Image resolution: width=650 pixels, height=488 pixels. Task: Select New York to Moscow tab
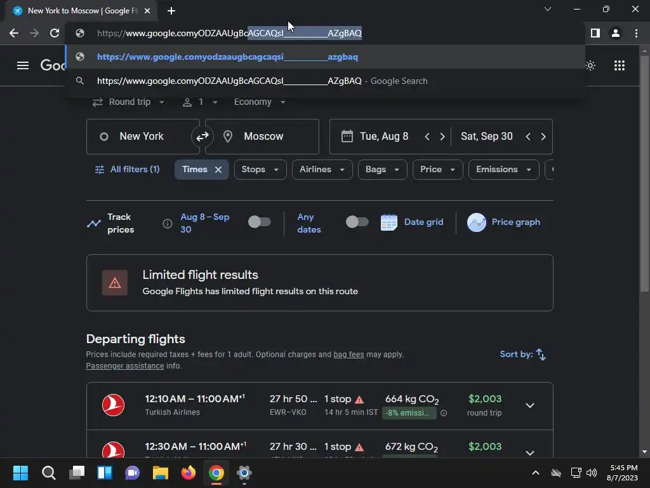click(81, 11)
